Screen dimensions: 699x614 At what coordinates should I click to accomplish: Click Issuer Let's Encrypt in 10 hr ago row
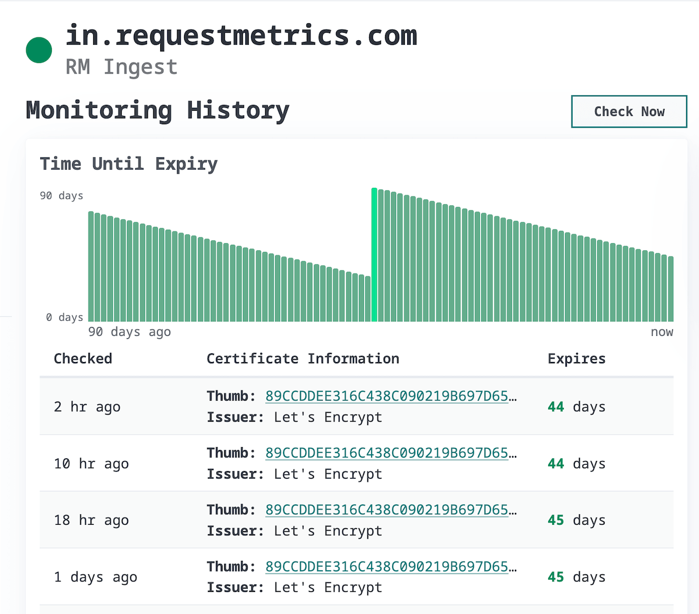(294, 474)
